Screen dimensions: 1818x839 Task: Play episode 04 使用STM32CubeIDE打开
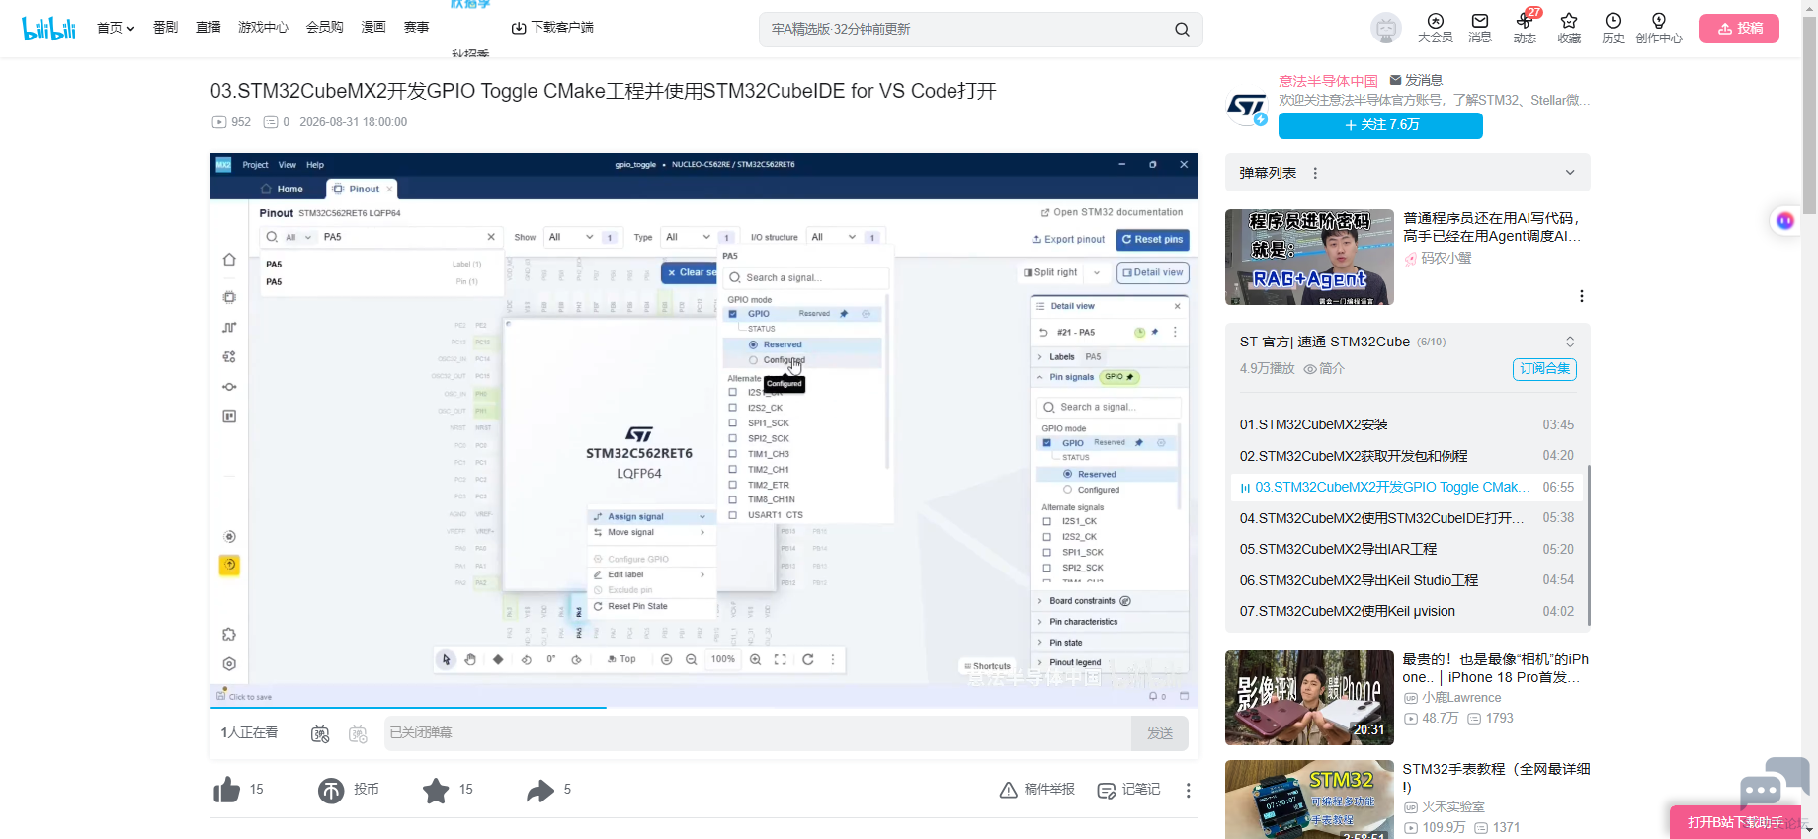point(1407,518)
